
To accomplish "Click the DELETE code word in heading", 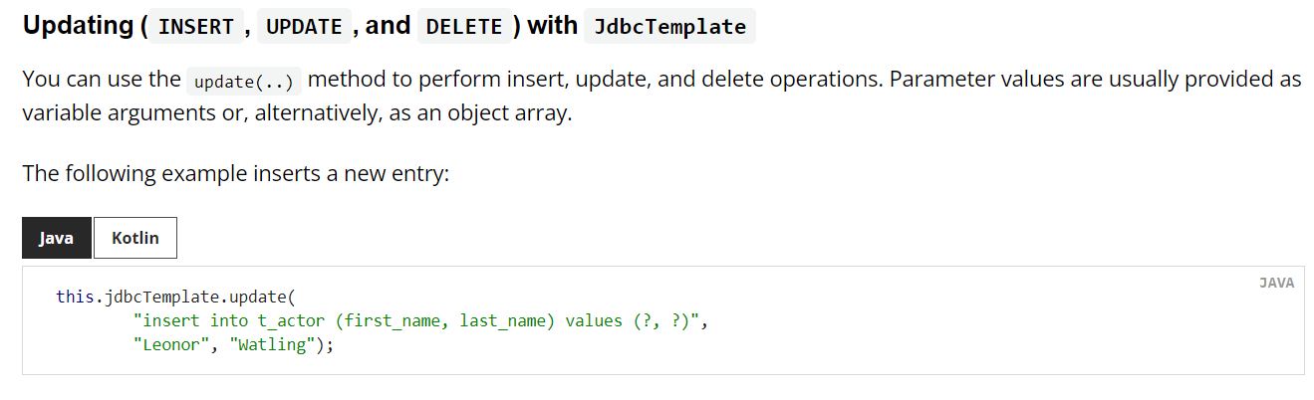I will [x=463, y=27].
